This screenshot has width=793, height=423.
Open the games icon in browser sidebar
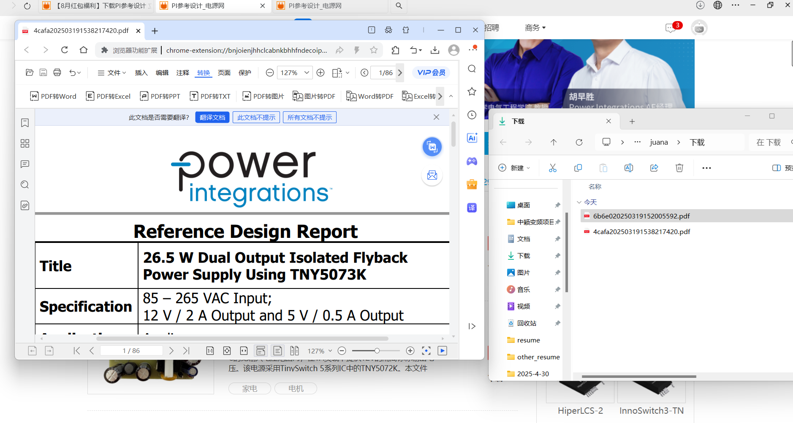tap(472, 161)
